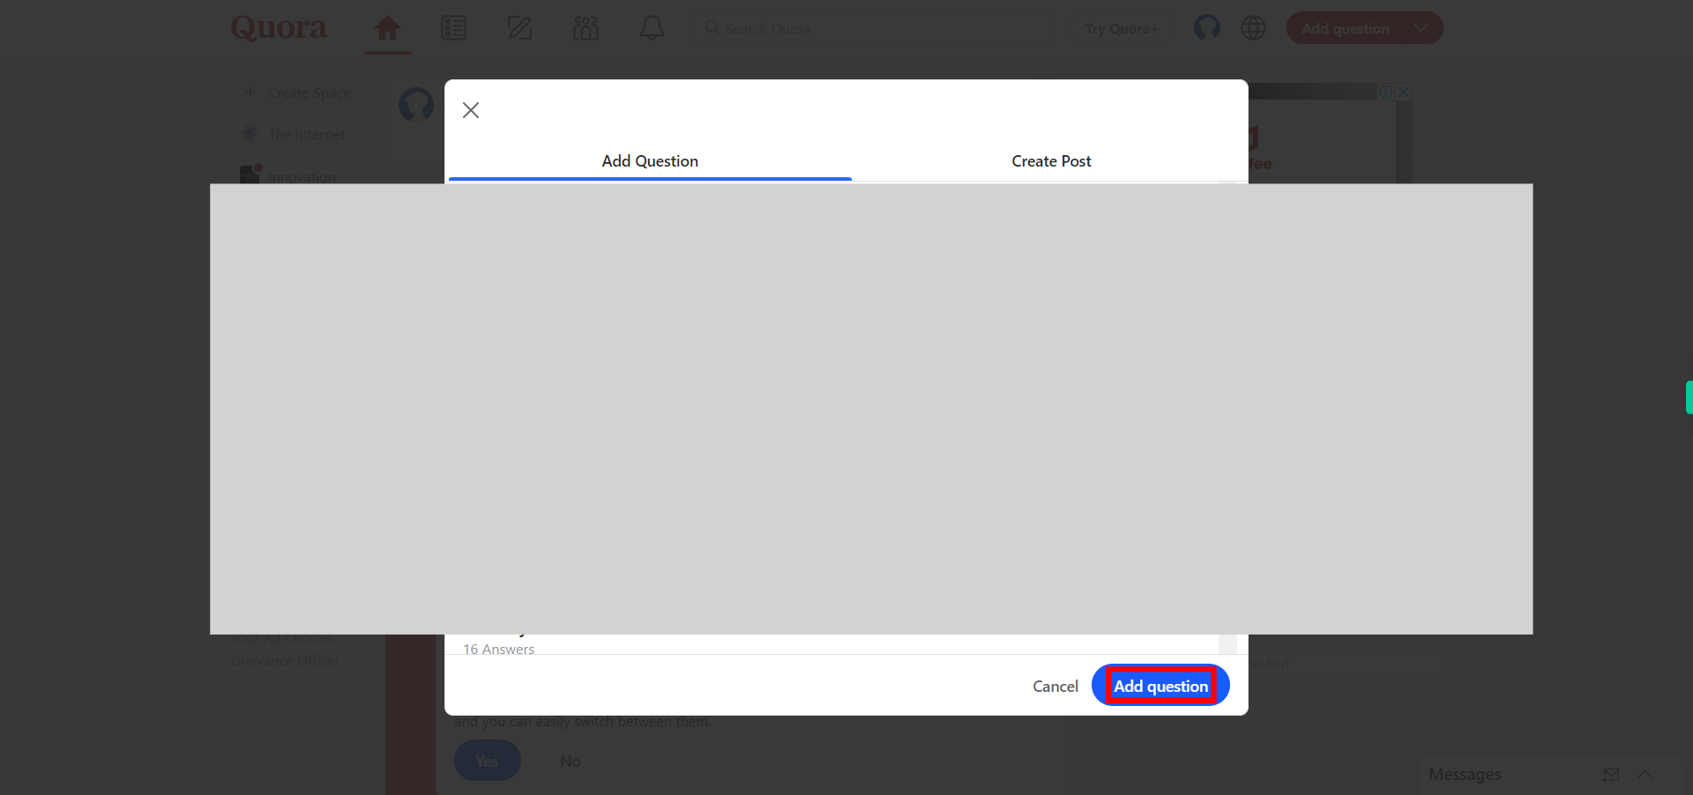Image resolution: width=1693 pixels, height=795 pixels.
Task: Go to Home feed icon
Action: click(387, 28)
